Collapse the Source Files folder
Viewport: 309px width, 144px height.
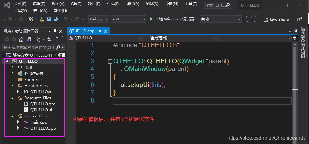tap(13, 116)
